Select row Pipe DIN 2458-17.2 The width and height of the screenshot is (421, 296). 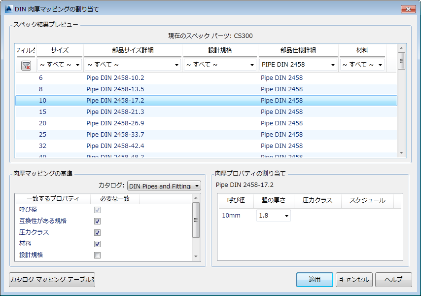(206, 101)
